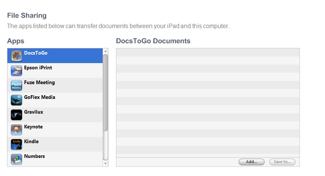
Task: Select Fuze Meeting text in Apps list
Action: pyautogui.click(x=39, y=82)
